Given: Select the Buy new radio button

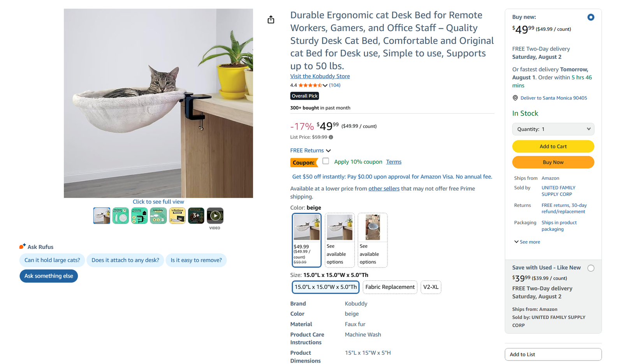Looking at the screenshot, I should pyautogui.click(x=591, y=17).
